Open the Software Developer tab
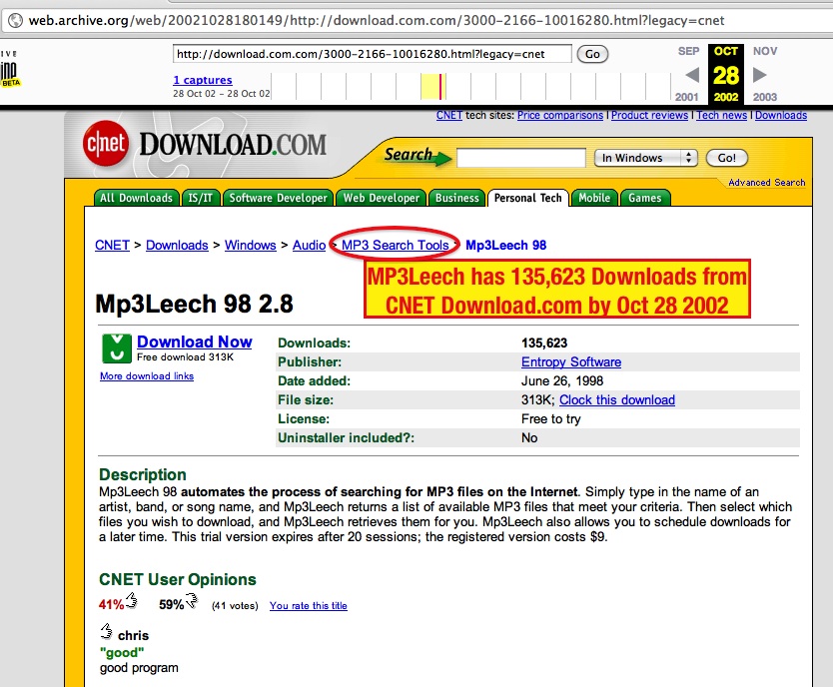This screenshot has height=687, width=833. tap(278, 198)
